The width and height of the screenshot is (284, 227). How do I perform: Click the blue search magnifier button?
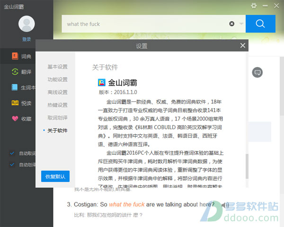(x=260, y=24)
